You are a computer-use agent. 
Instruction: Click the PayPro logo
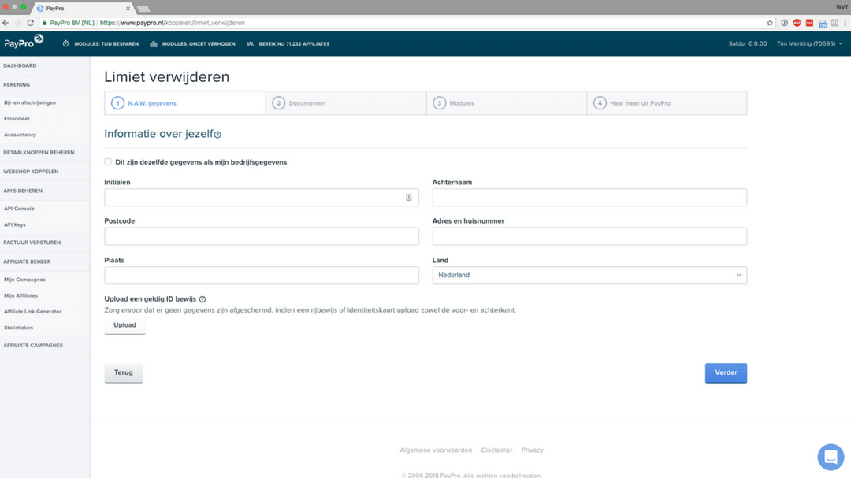coord(24,42)
